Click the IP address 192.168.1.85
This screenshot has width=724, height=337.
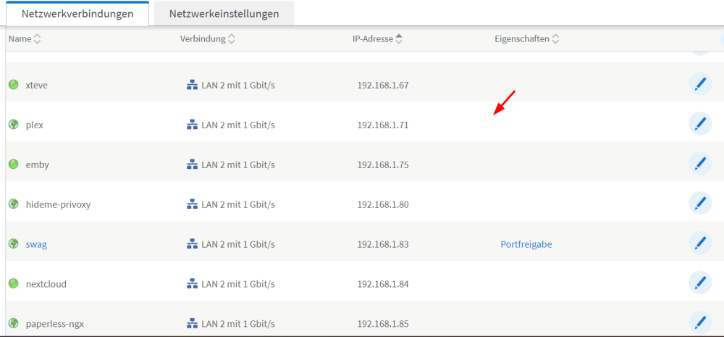point(383,324)
